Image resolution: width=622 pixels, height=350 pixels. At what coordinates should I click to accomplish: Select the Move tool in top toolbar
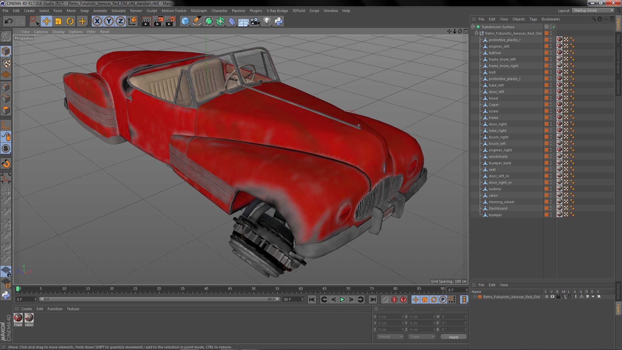46,21
